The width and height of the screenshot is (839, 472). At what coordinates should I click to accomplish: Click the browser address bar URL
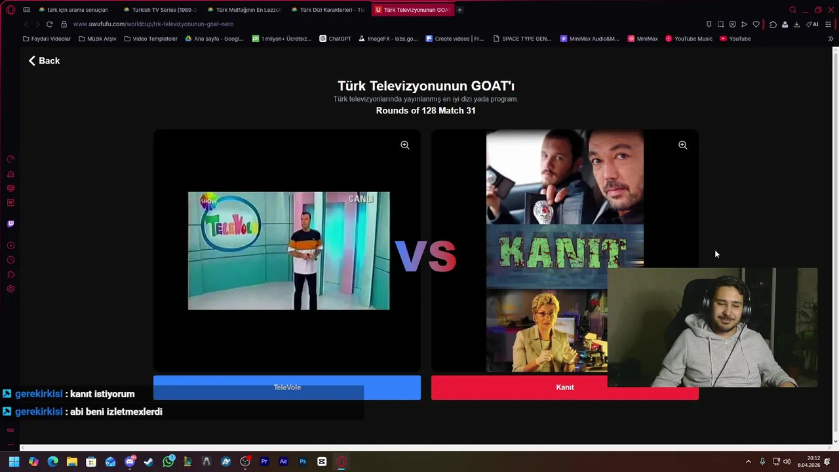tap(153, 24)
